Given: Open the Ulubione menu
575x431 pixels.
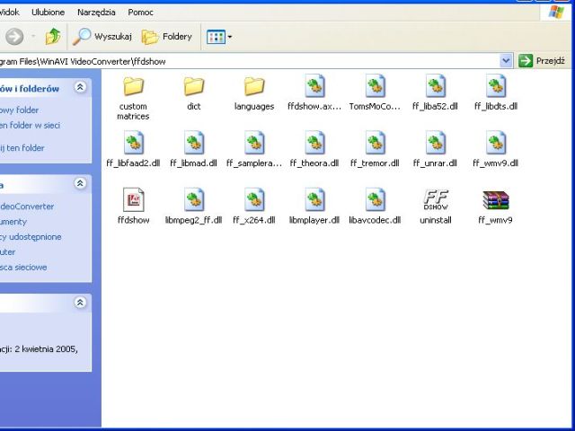Looking at the screenshot, I should [x=48, y=12].
